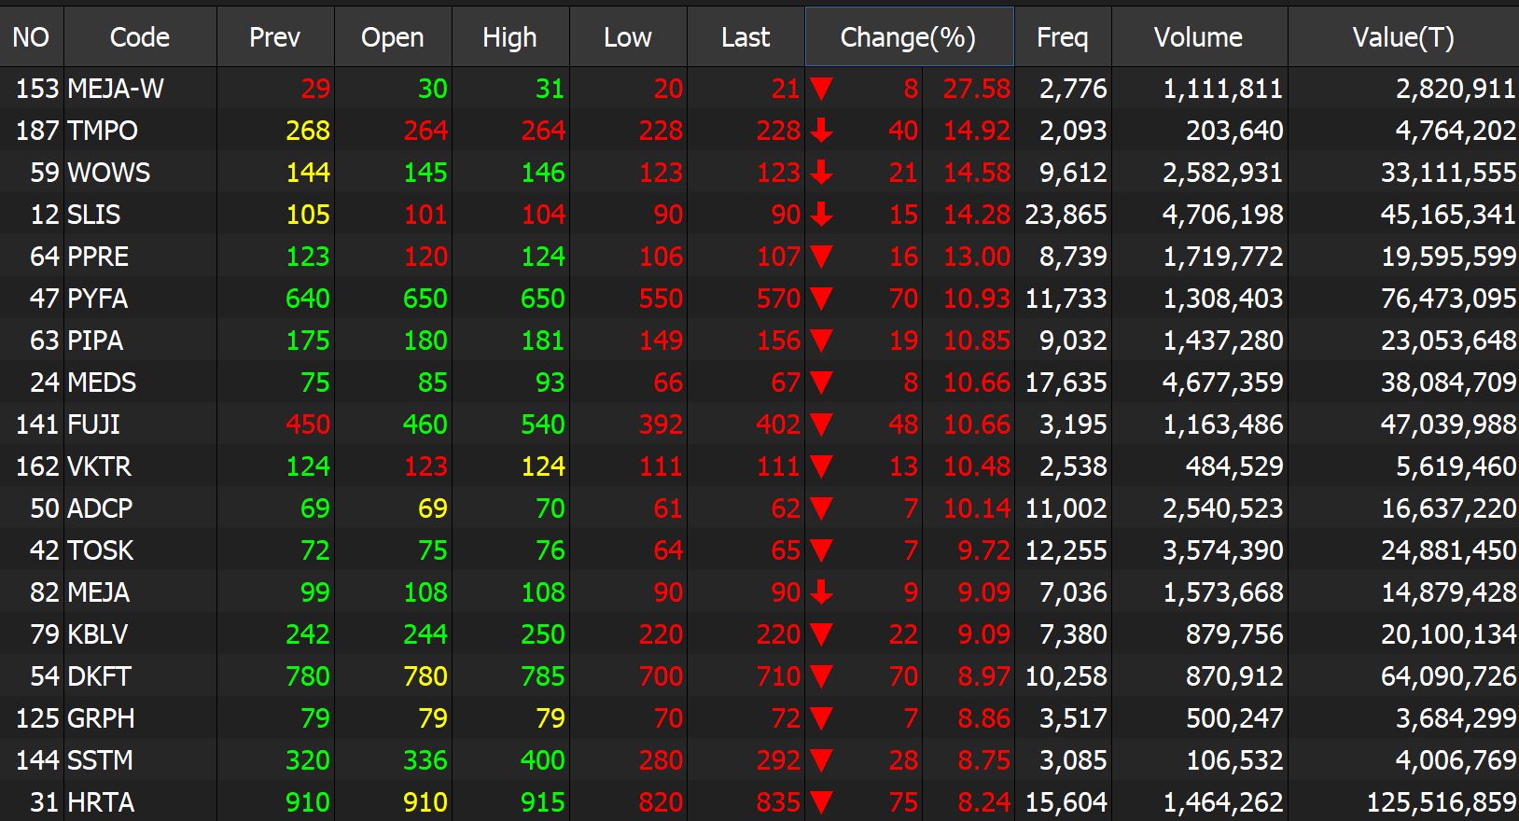Click the Change(%) column header

(909, 37)
